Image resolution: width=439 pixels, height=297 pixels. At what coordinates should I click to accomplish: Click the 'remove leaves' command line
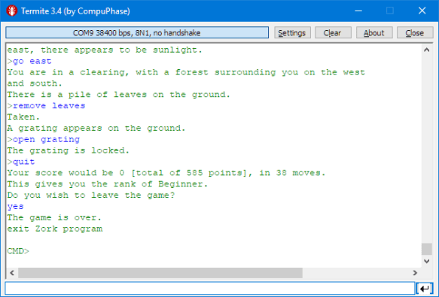pos(46,106)
